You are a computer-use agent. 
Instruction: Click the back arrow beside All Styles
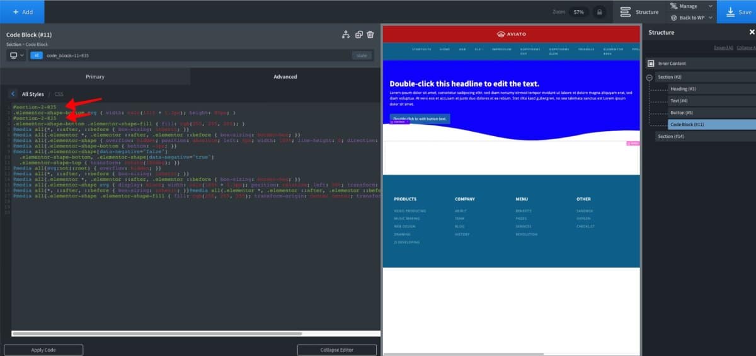point(13,94)
